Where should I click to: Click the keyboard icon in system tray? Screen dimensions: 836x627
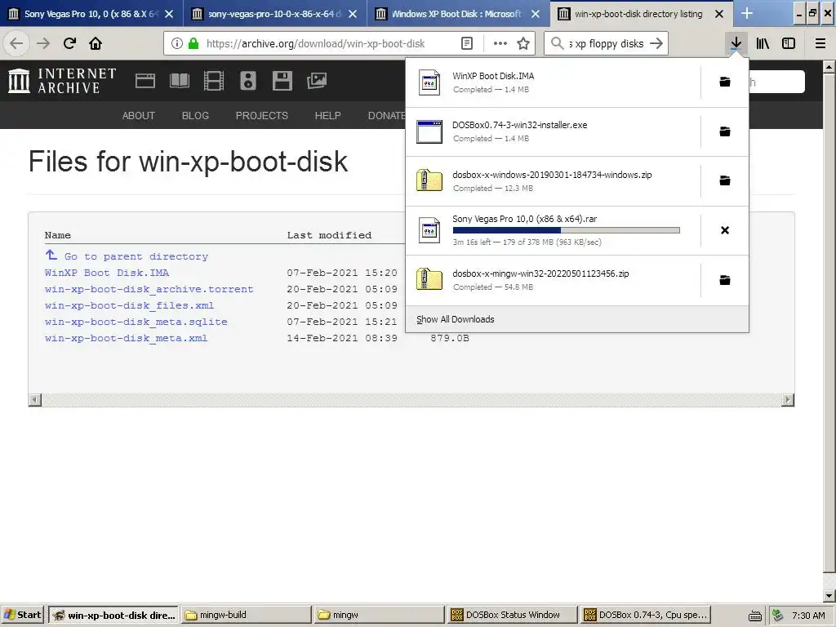coord(755,616)
